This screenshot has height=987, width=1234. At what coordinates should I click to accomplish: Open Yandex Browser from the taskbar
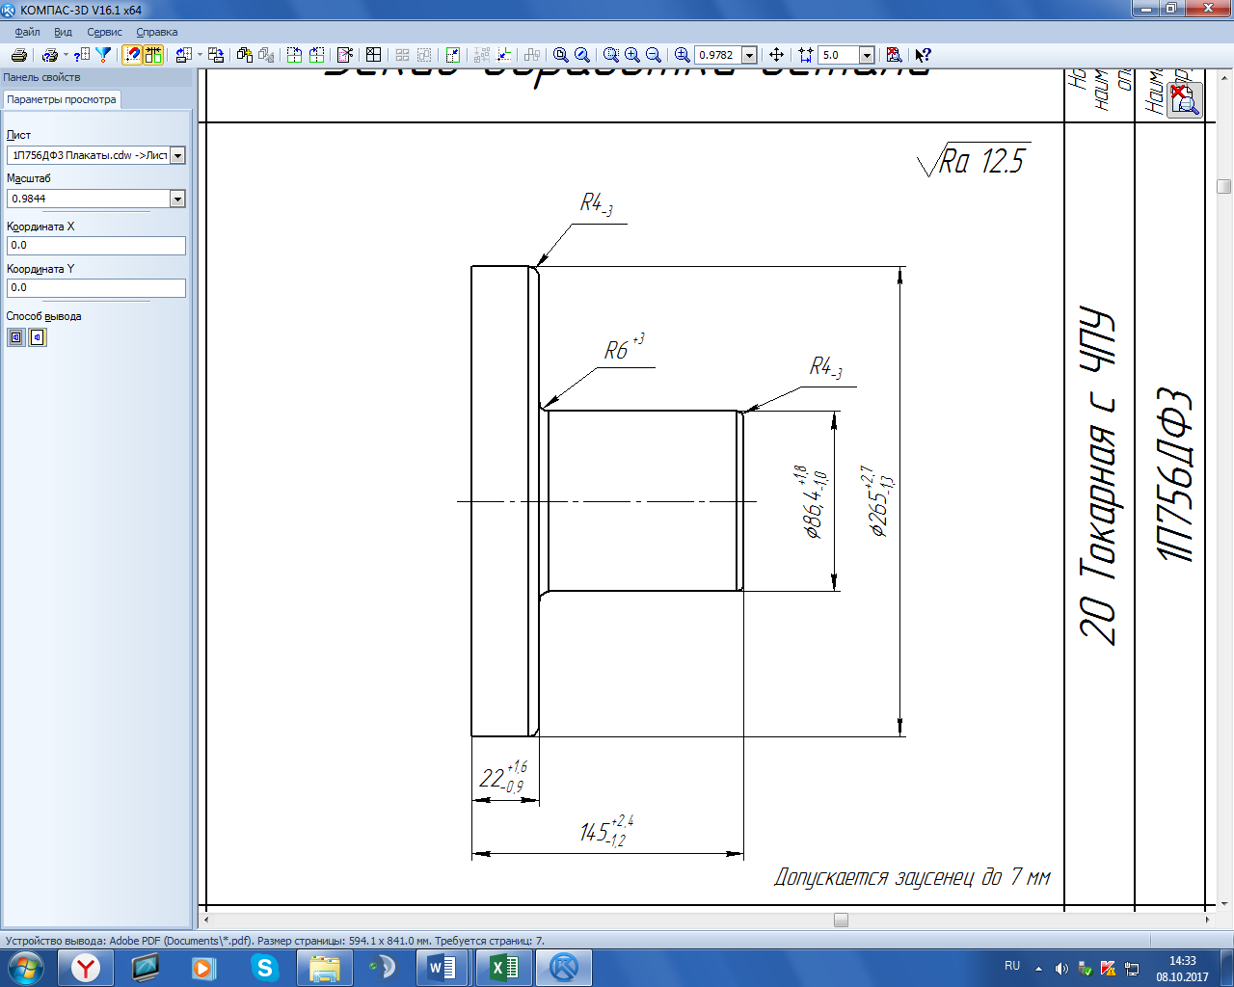[x=86, y=967]
